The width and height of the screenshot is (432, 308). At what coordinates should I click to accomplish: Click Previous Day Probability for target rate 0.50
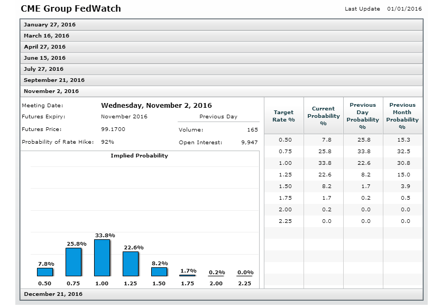(x=364, y=140)
